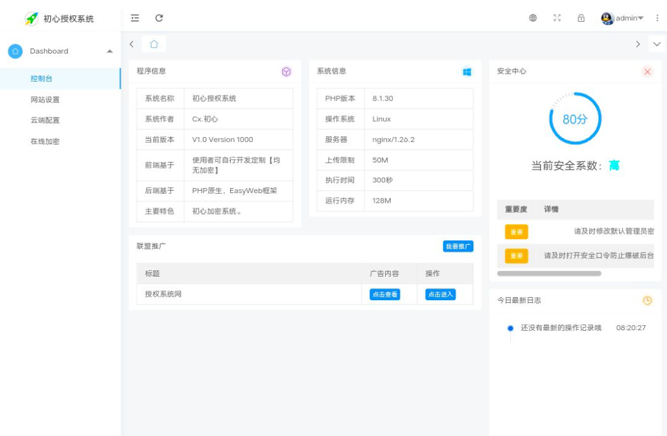
Task: Expand the tab options down chevron
Action: coord(657,44)
